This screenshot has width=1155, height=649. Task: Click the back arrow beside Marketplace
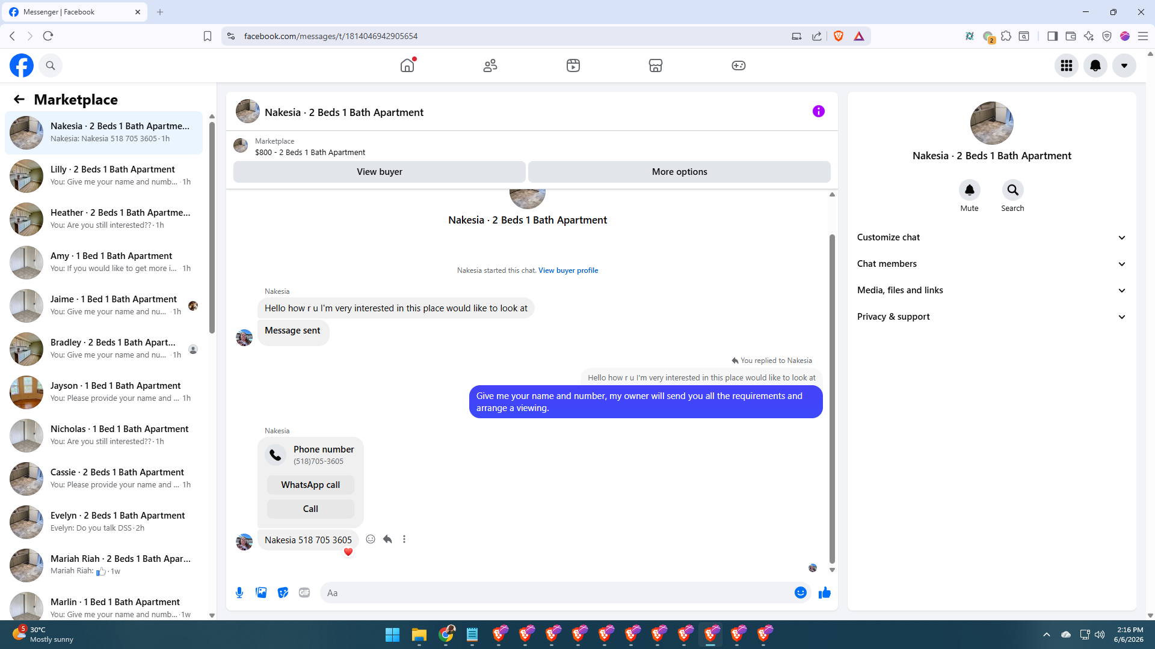click(x=19, y=99)
